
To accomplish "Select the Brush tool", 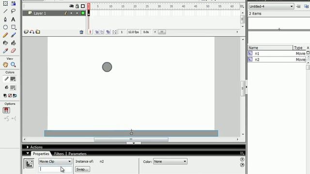I will point(13,35).
